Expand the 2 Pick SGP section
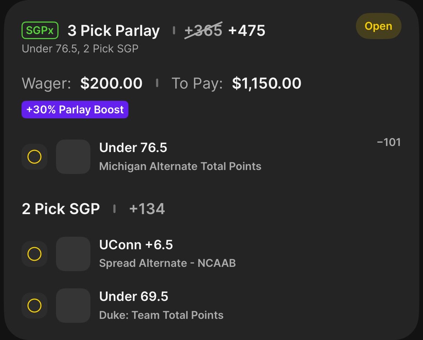 [61, 209]
